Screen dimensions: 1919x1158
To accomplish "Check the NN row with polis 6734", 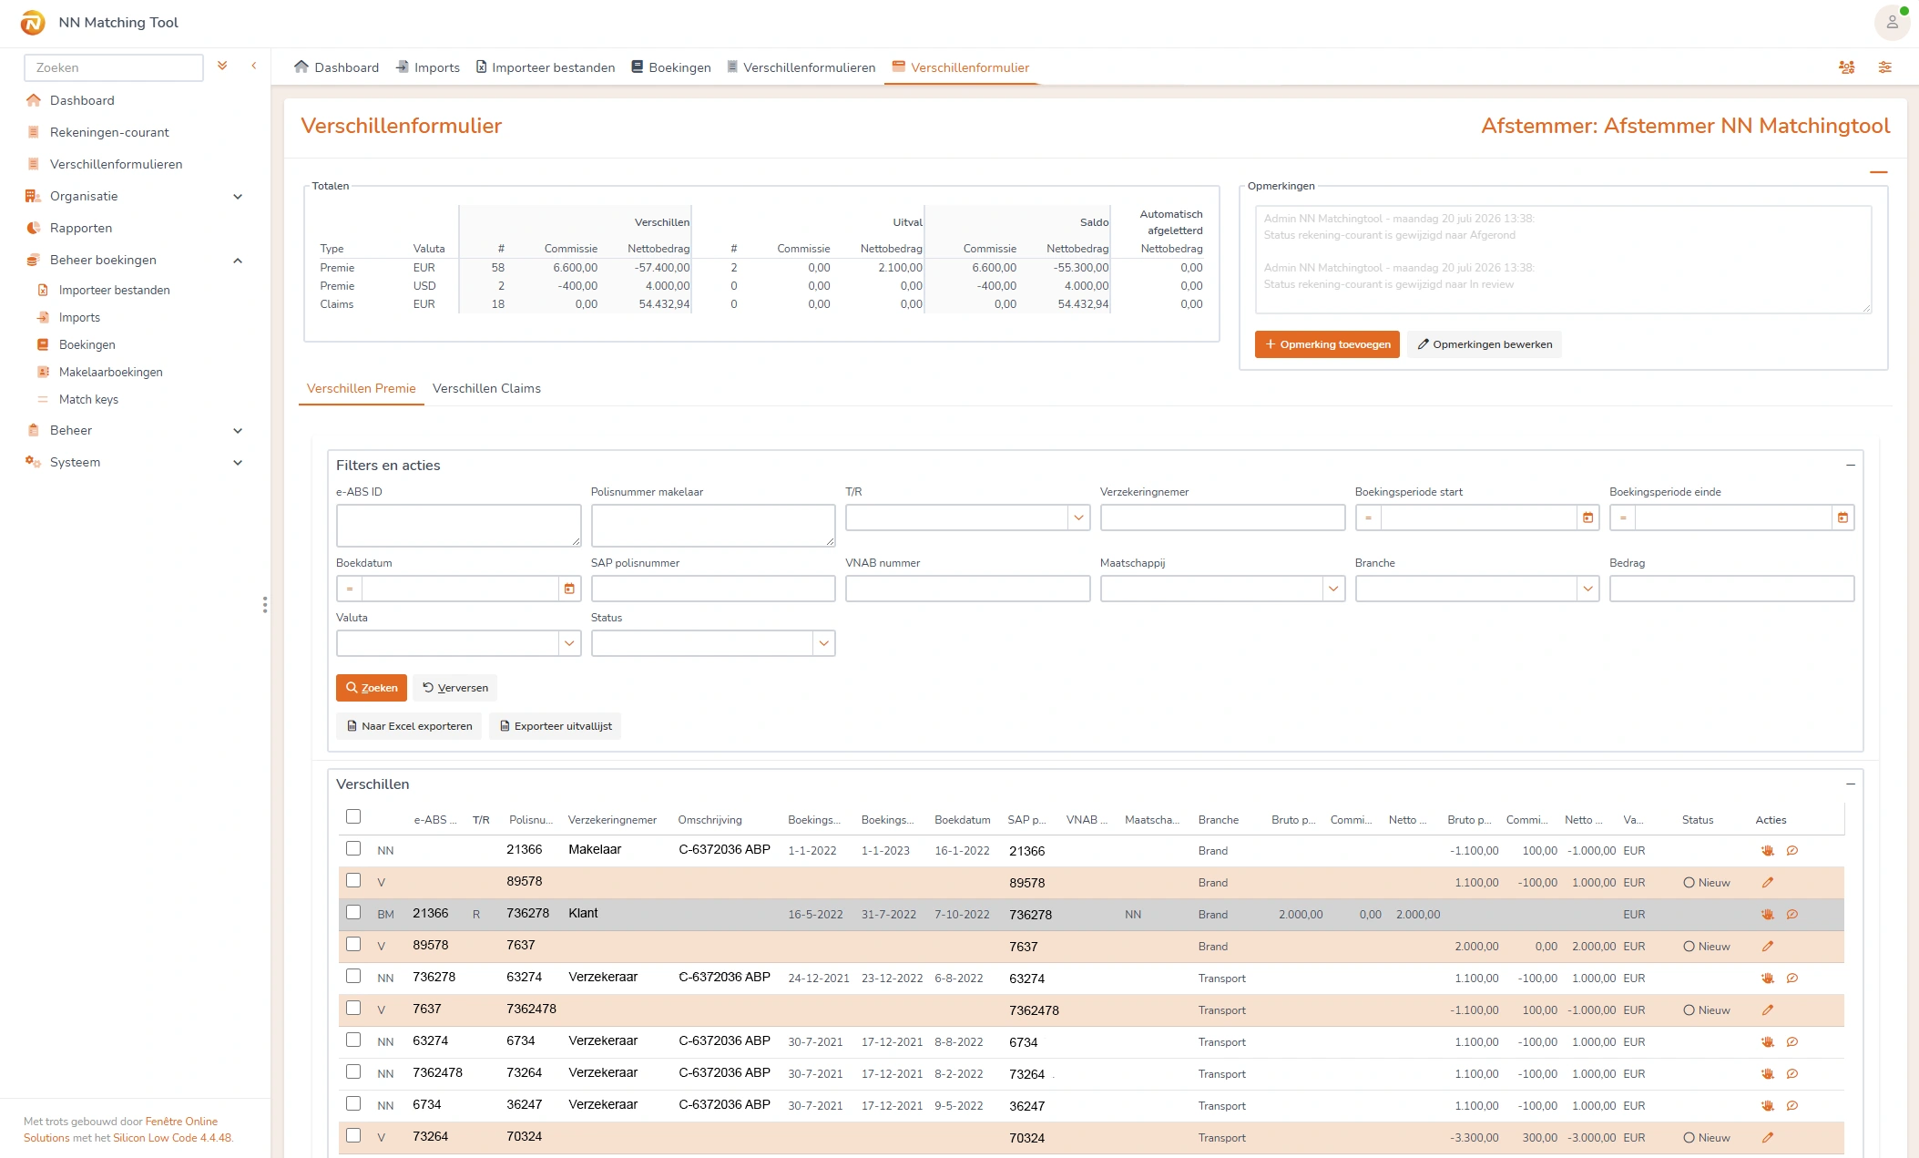I will pos(353,1040).
